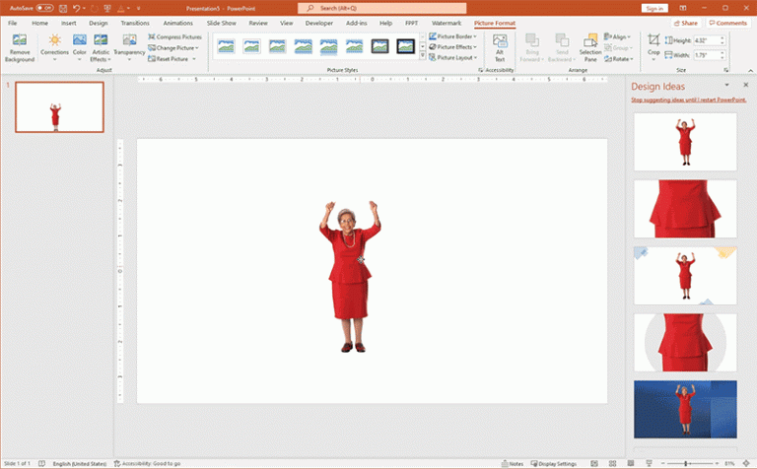
Task: Apply the first picture style thumbnail
Action: [226, 46]
